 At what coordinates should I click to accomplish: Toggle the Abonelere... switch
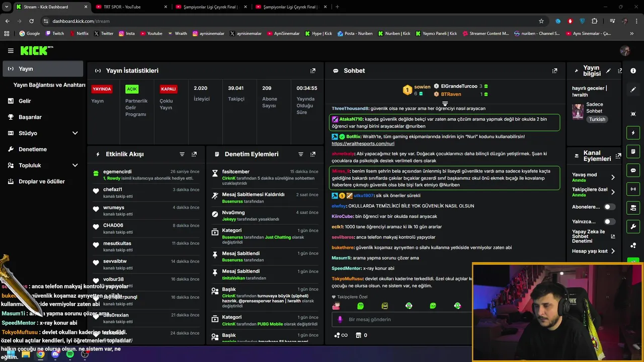tap(609, 207)
